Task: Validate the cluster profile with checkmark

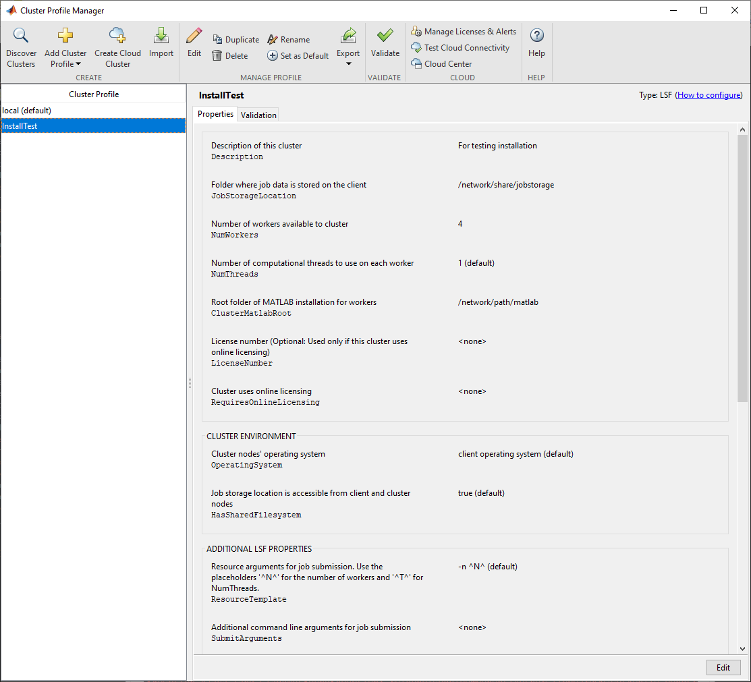Action: click(x=385, y=36)
